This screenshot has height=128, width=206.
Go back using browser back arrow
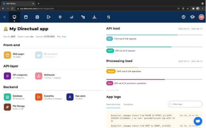click(3, 9)
